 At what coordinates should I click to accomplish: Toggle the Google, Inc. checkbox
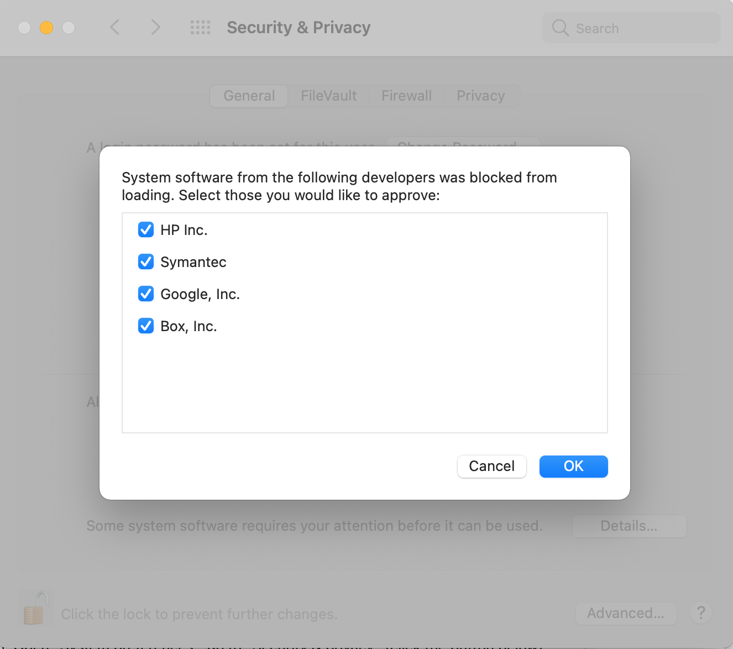tap(146, 294)
